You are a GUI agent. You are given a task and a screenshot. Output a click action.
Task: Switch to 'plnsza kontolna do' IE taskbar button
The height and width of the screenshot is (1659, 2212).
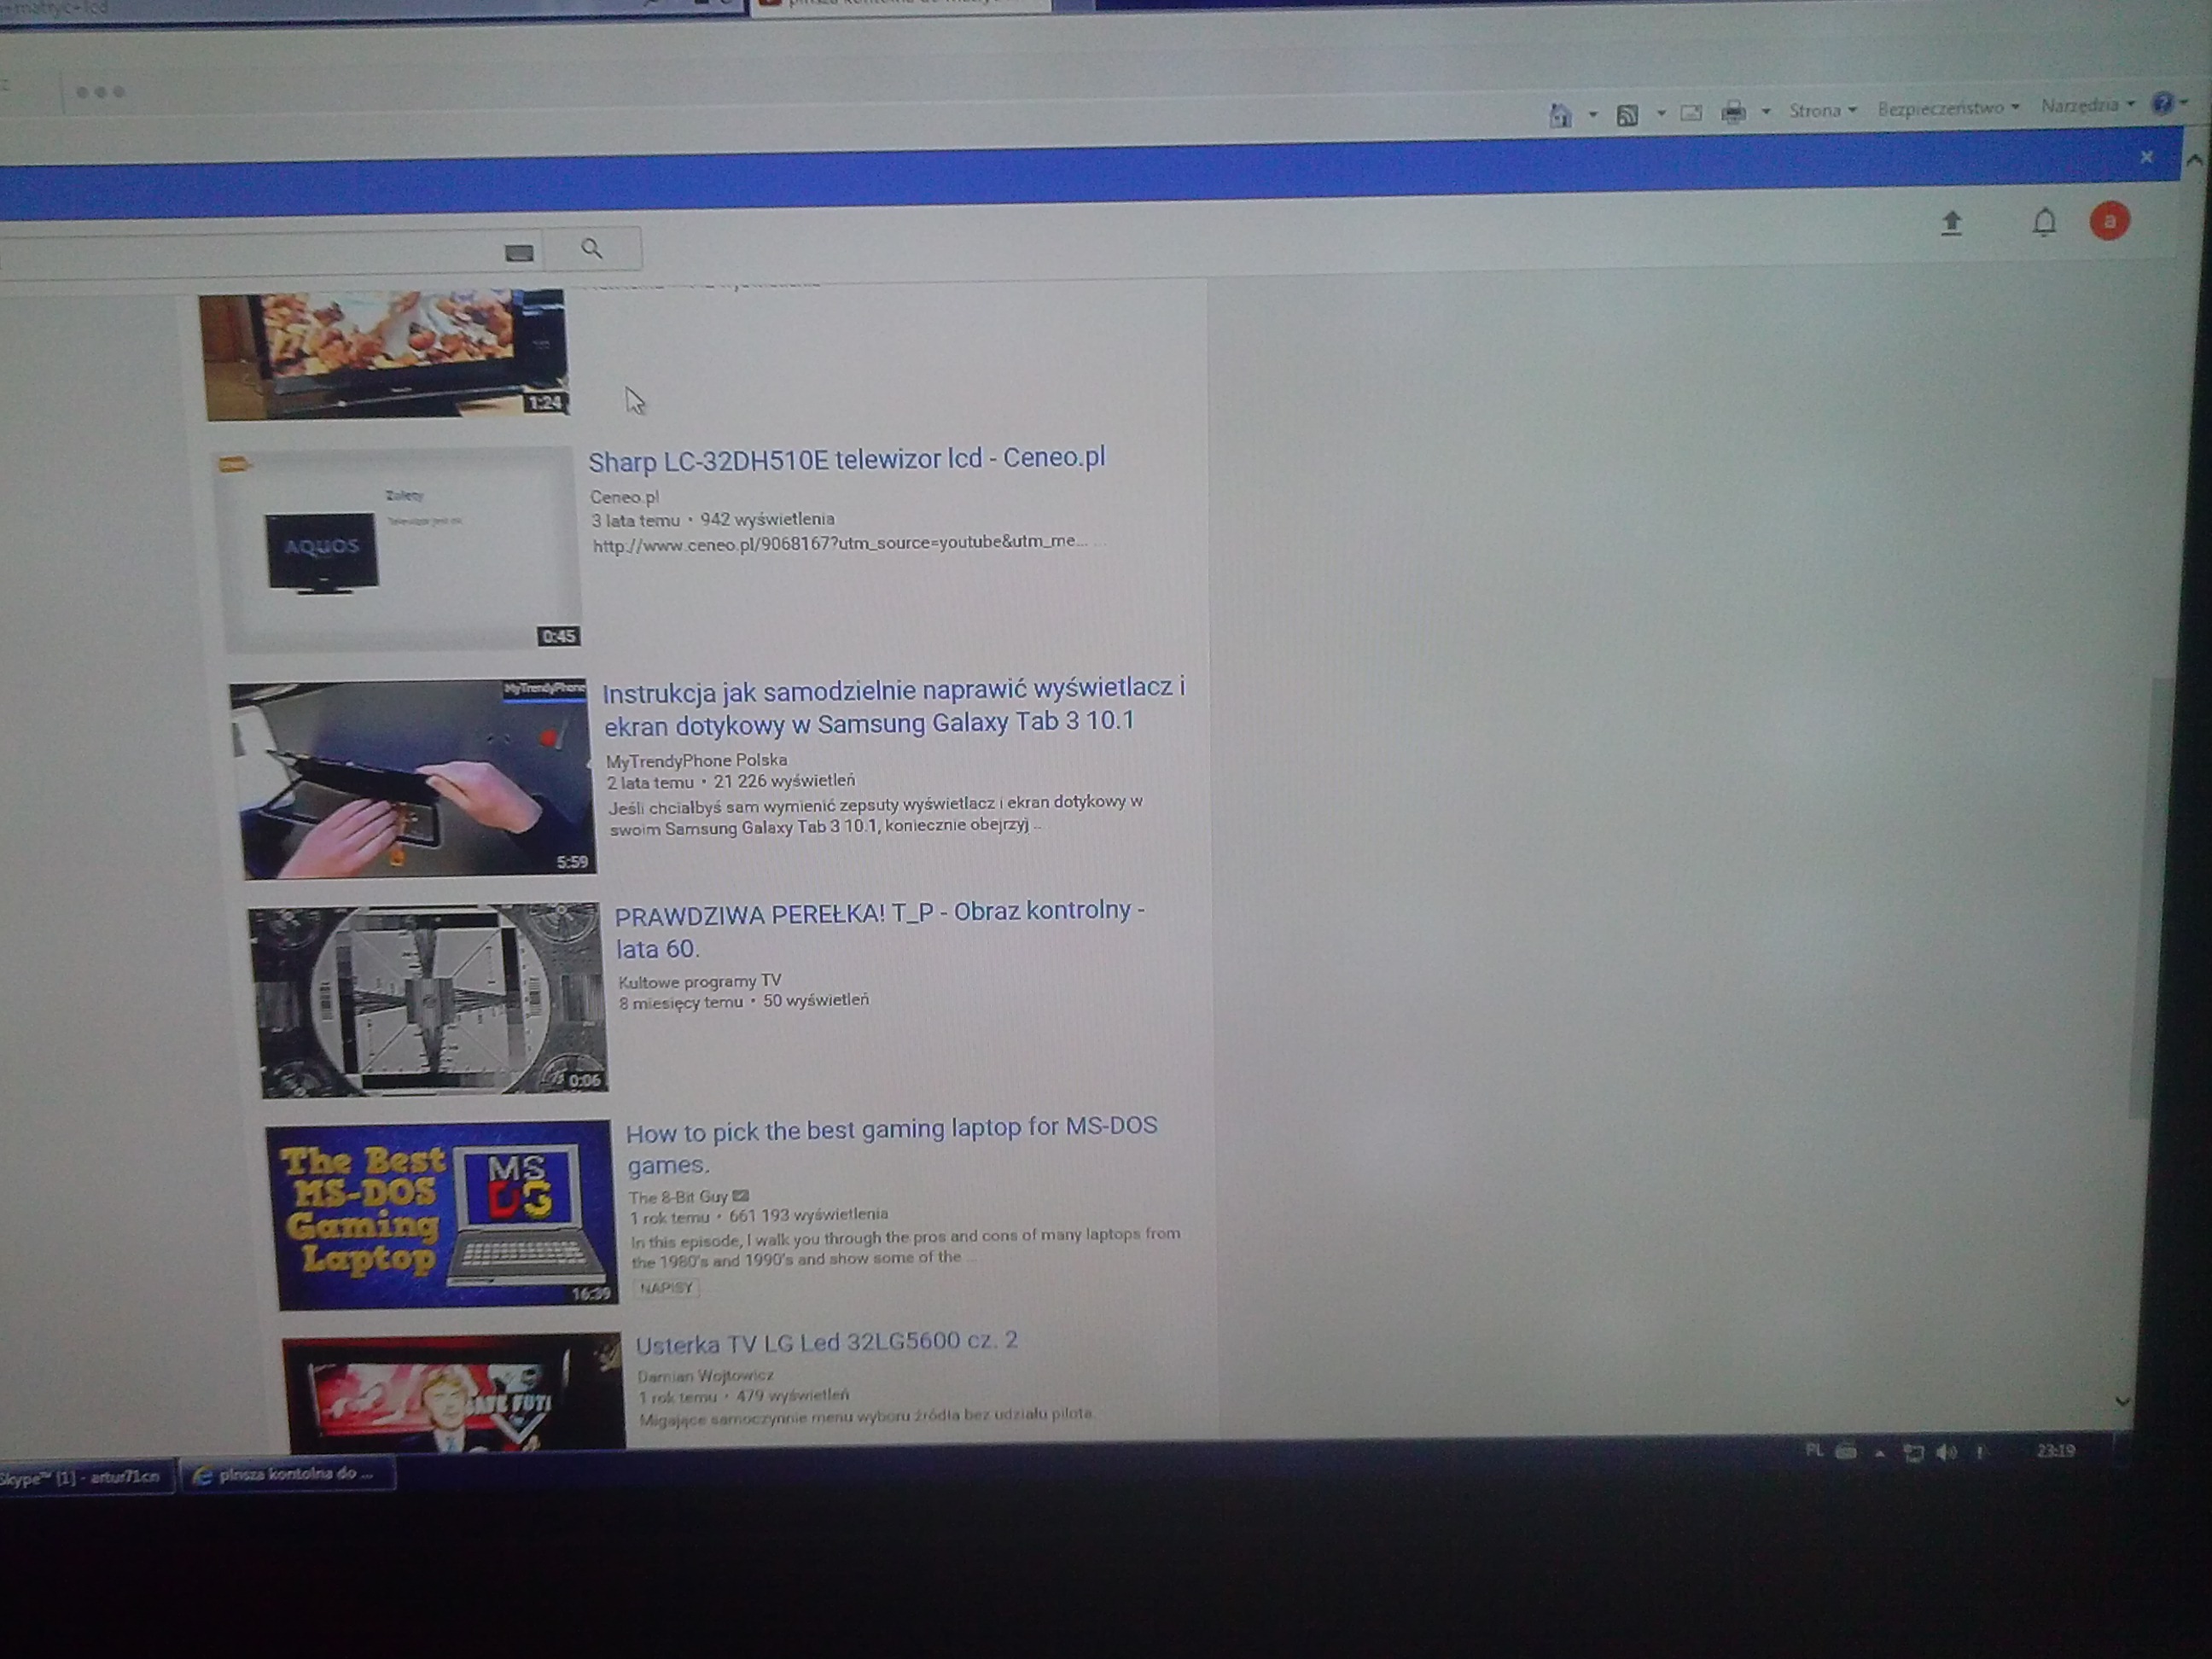pyautogui.click(x=289, y=1474)
